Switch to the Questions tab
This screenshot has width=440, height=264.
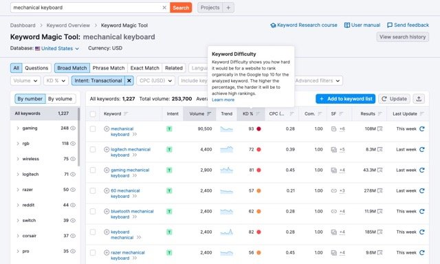tap(36, 68)
